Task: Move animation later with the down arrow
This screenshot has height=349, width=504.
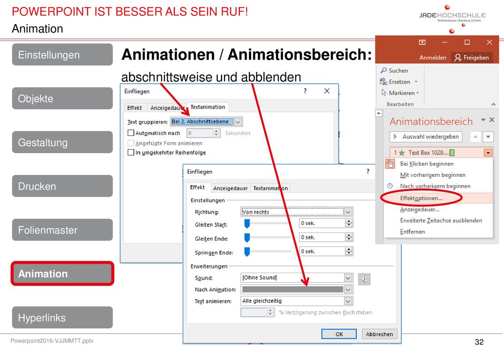Action: point(488,137)
